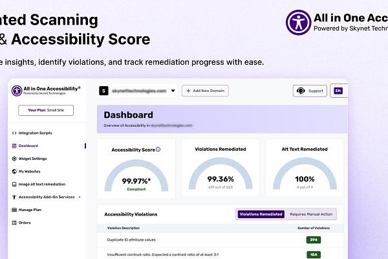Click the green 394 violations badge
Screen dimensions: 388x259
(x=314, y=240)
